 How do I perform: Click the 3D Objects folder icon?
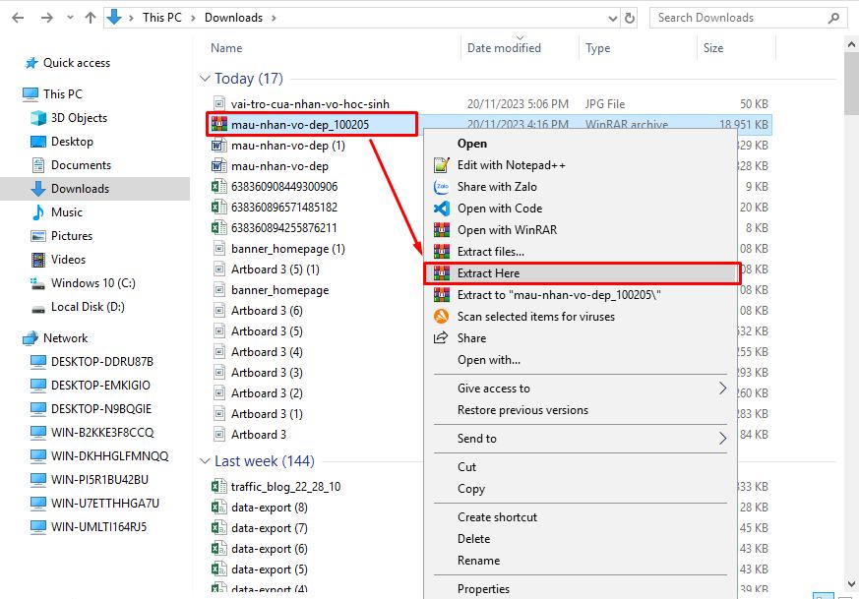tap(38, 118)
